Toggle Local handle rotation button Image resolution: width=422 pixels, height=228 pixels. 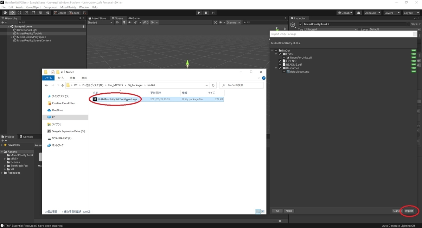coord(74,13)
